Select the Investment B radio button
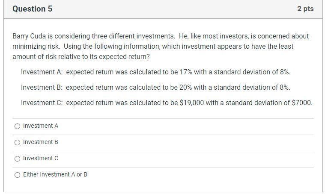The height and width of the screenshot is (194, 328). click(17, 142)
